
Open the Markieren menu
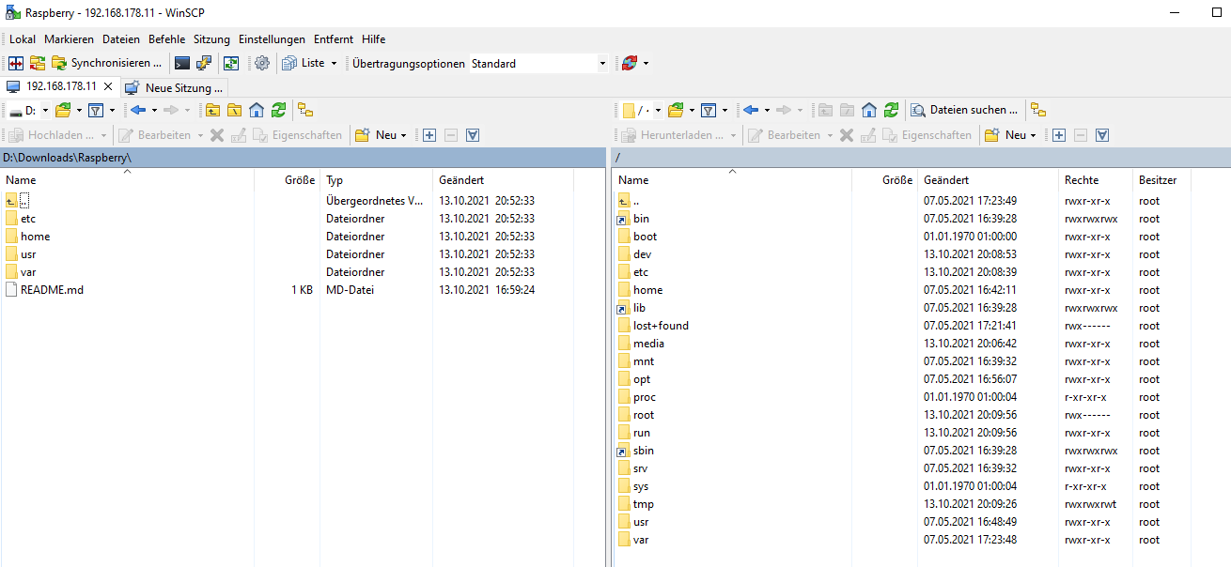coord(69,39)
